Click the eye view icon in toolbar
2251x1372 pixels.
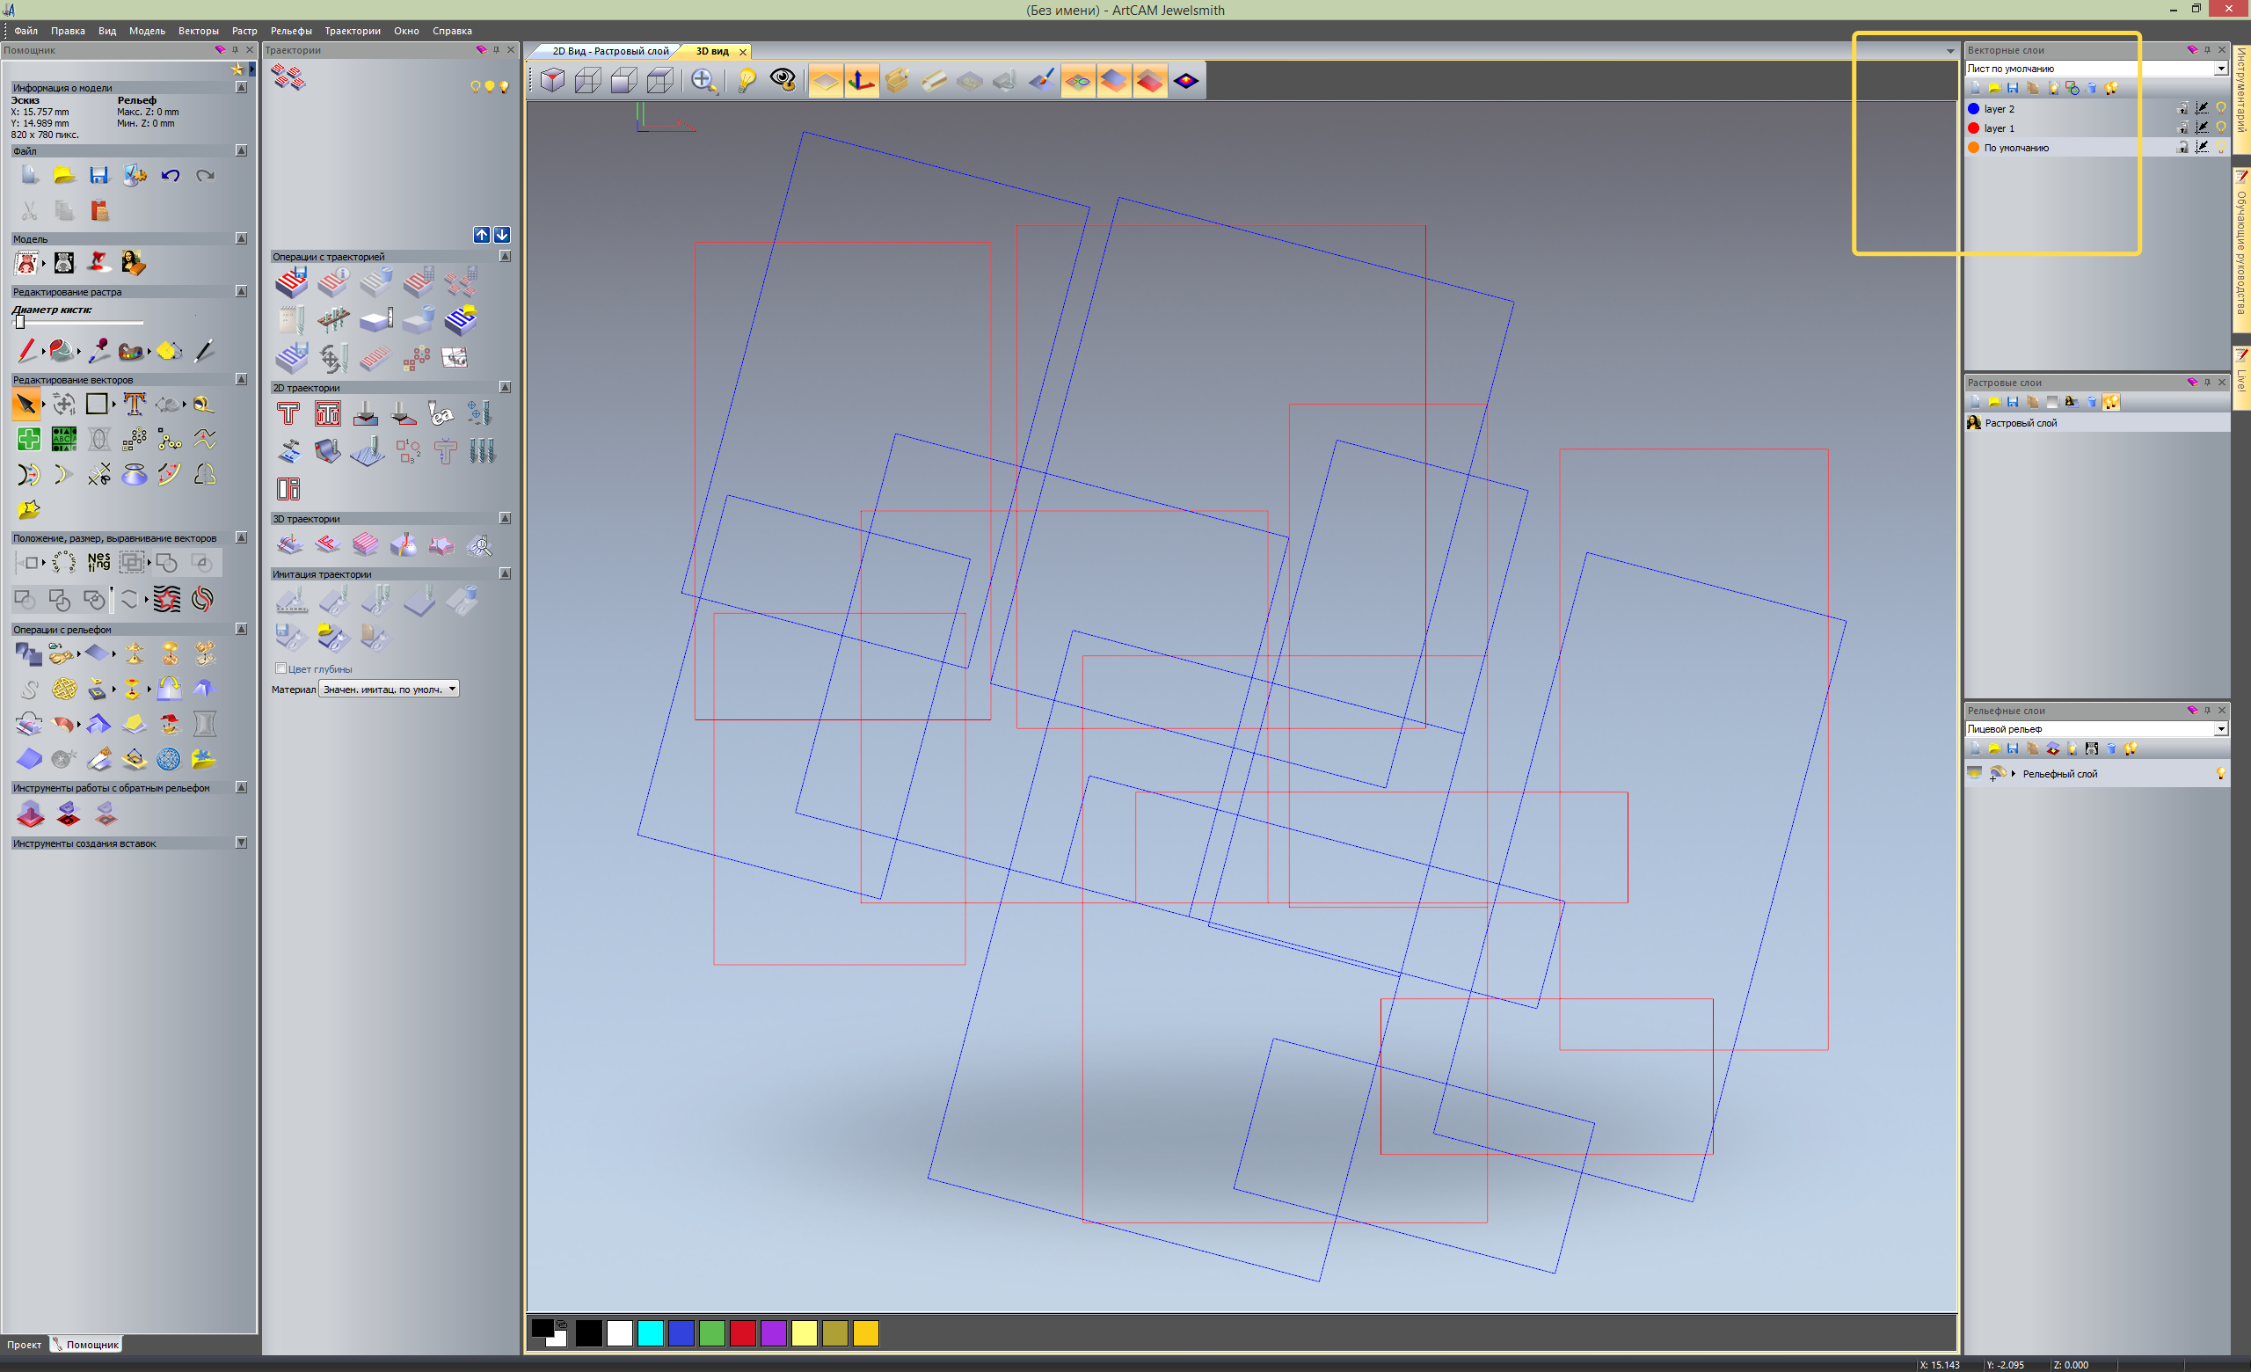[782, 80]
